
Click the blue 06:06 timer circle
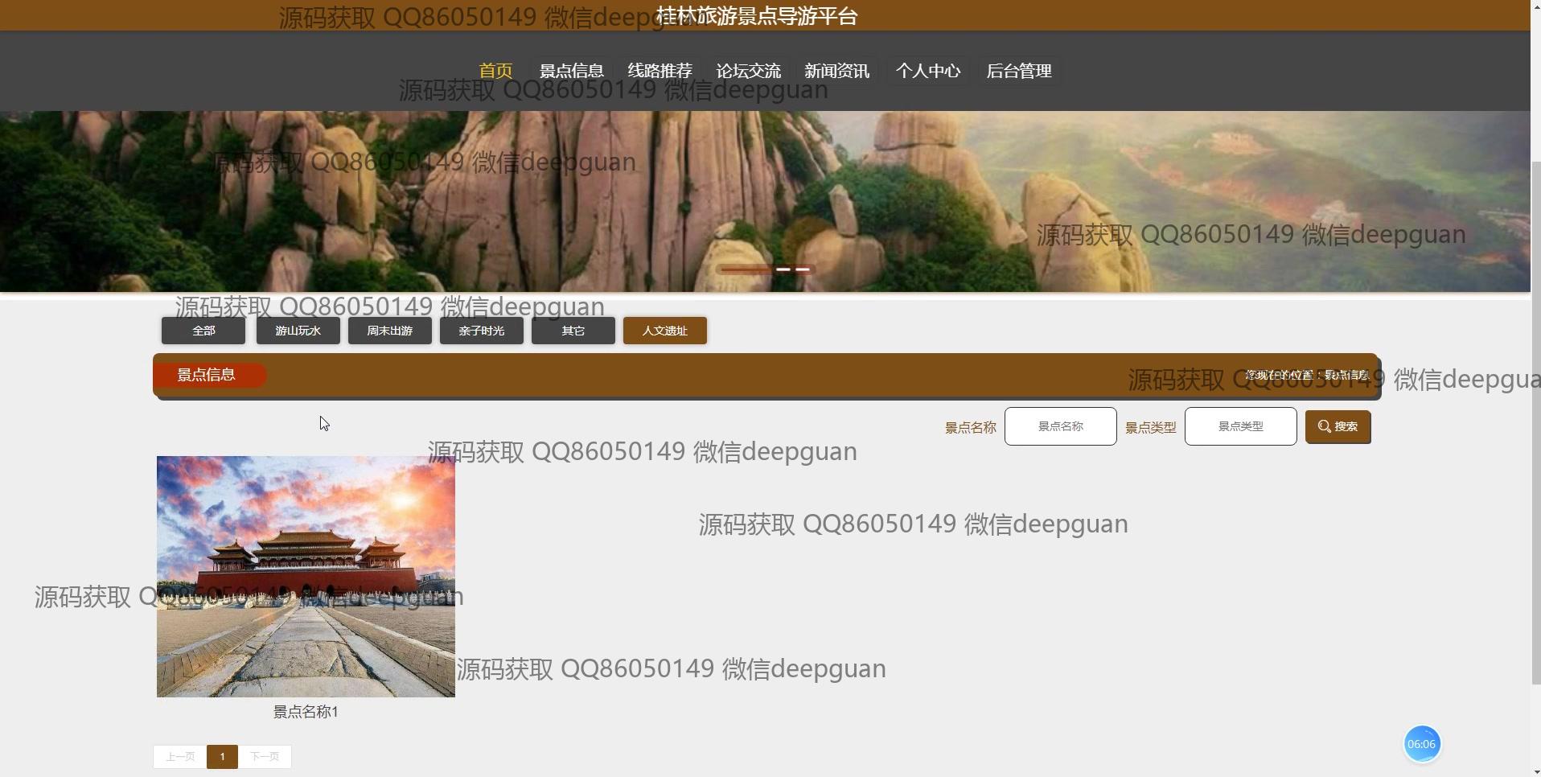tap(1421, 744)
